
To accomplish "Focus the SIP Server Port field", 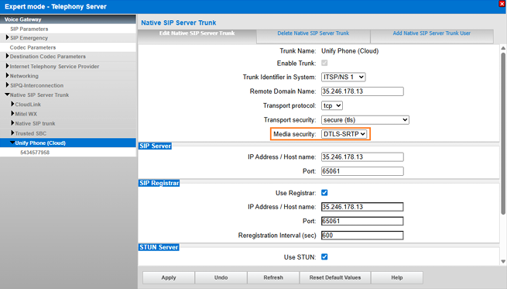I will pyautogui.click(x=362, y=171).
